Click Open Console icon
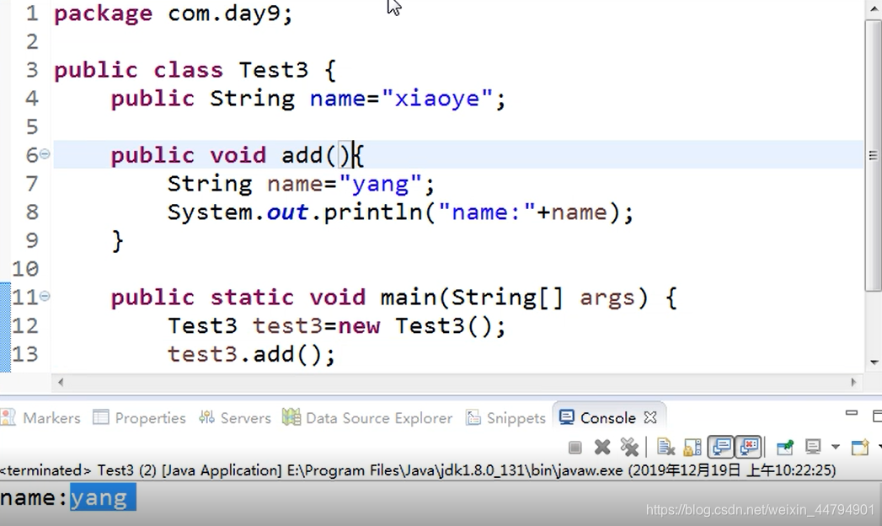 point(860,448)
